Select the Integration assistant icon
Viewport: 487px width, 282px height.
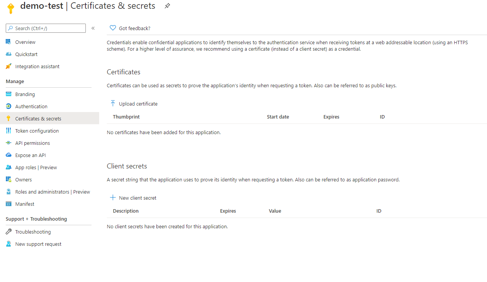(8, 66)
